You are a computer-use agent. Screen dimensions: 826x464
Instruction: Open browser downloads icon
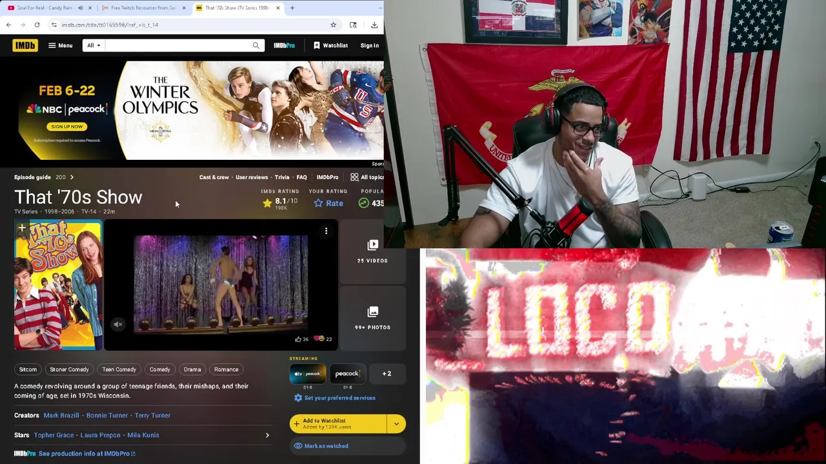tap(374, 24)
